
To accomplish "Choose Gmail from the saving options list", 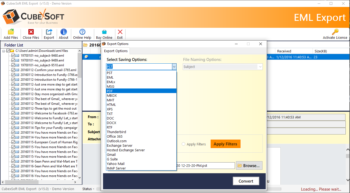I will point(141,155).
